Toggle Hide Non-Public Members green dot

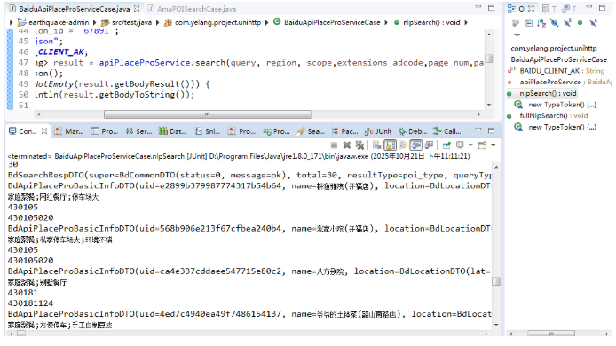click(580, 23)
